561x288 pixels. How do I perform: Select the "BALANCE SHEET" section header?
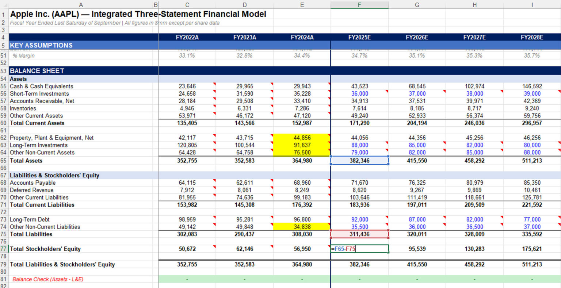[x=37, y=71]
